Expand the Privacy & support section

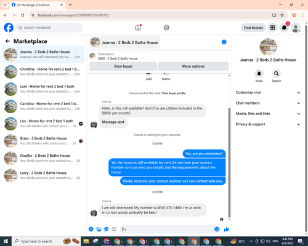(x=268, y=124)
